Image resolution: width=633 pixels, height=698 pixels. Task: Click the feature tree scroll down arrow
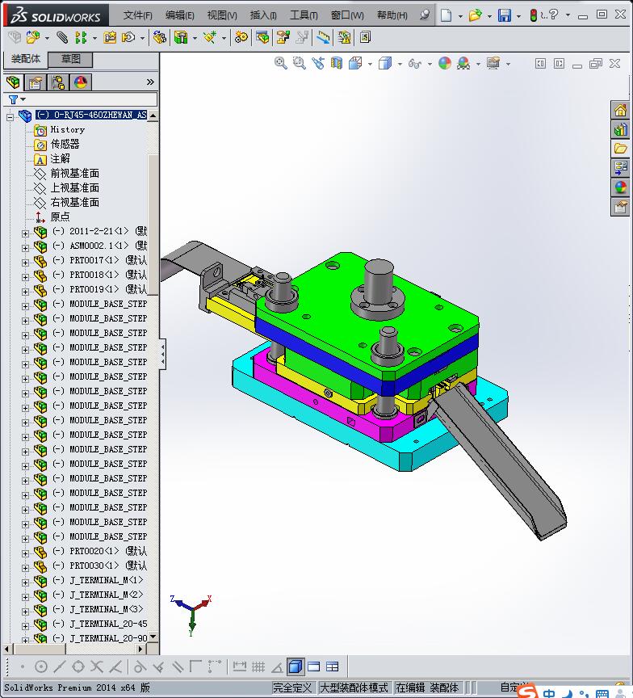click(x=153, y=637)
